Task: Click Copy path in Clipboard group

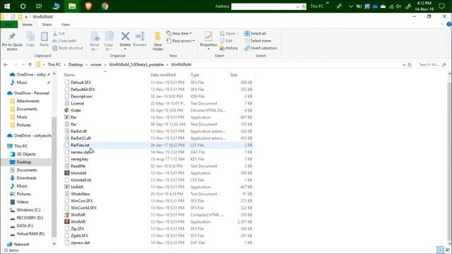Action: [64, 41]
